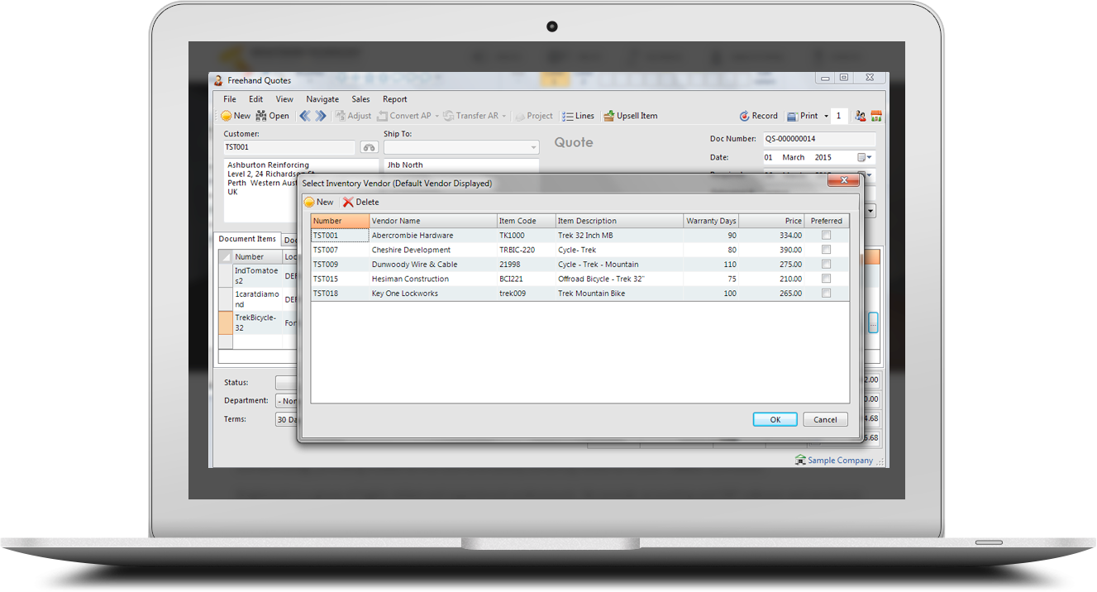Expand the Print button dropdown arrow

pos(824,116)
